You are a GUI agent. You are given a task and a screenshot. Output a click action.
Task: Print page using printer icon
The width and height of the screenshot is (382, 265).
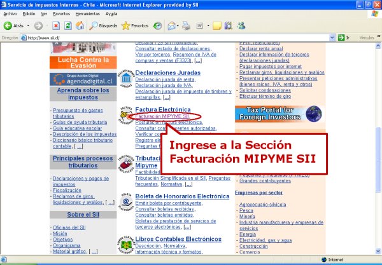click(187, 25)
